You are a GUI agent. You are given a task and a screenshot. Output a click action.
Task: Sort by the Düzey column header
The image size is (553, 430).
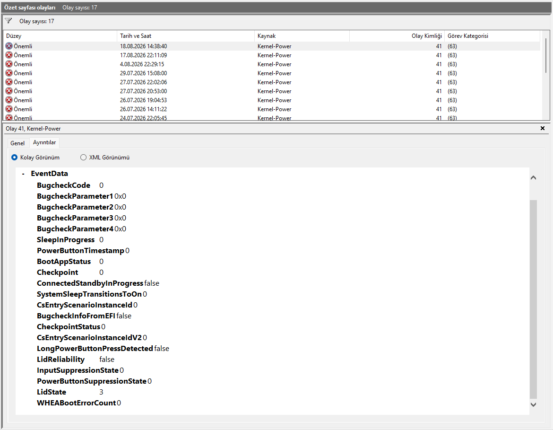tap(60, 36)
